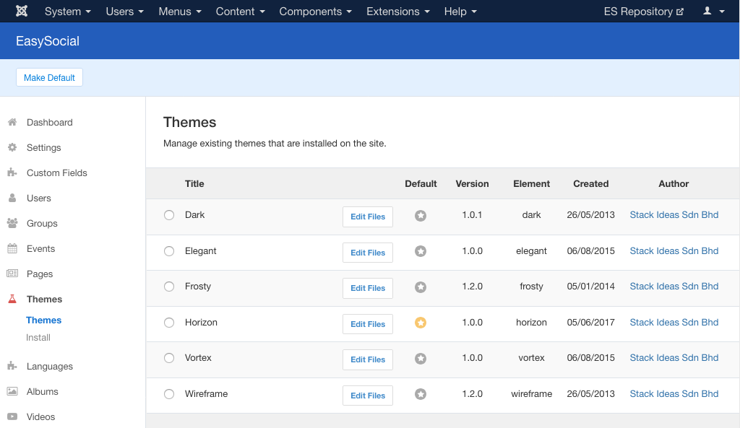Click Edit Files for Elegant theme
The width and height of the screenshot is (740, 428).
point(368,253)
